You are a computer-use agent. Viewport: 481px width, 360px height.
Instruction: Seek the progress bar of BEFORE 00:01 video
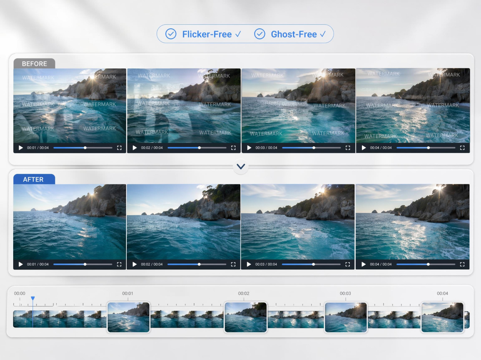(x=83, y=148)
